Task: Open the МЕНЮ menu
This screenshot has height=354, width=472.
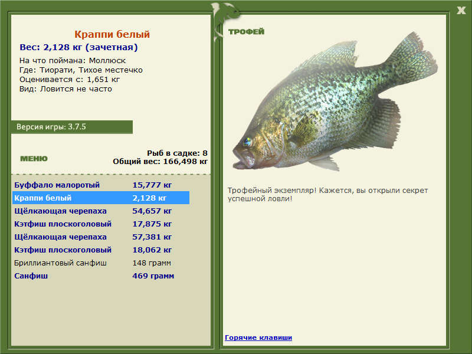Action: click(34, 159)
